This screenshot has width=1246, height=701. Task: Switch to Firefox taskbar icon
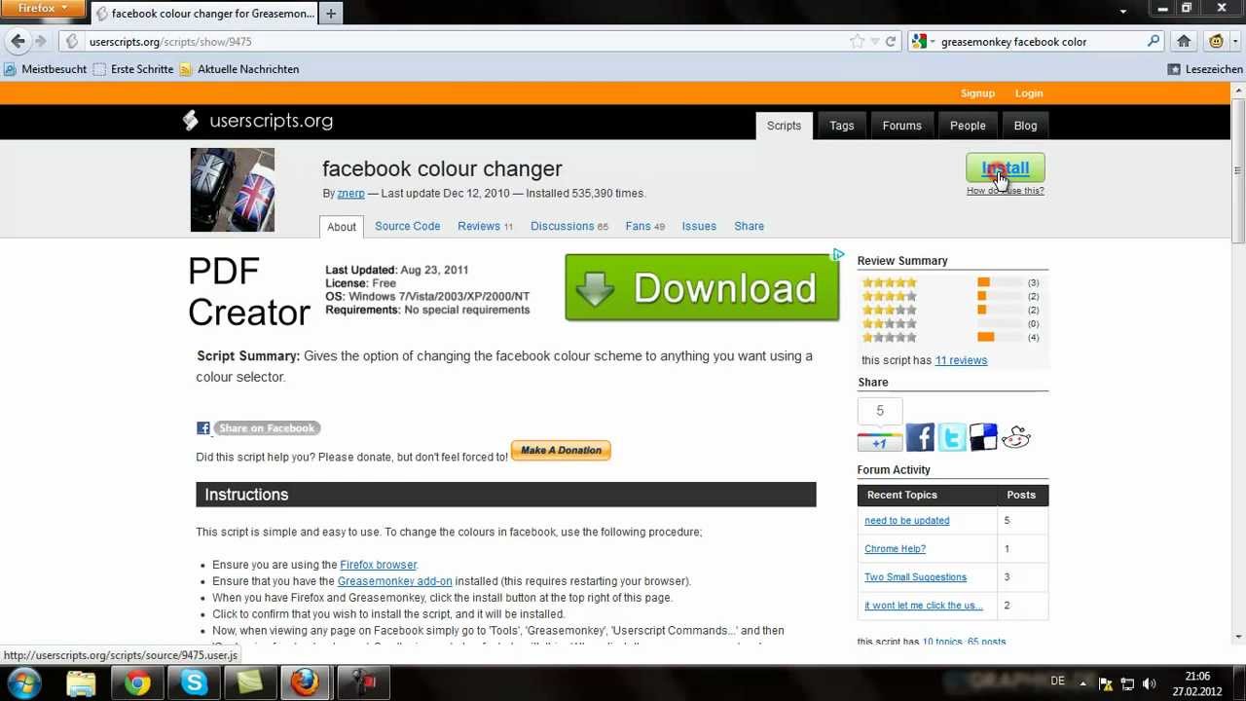coord(306,683)
